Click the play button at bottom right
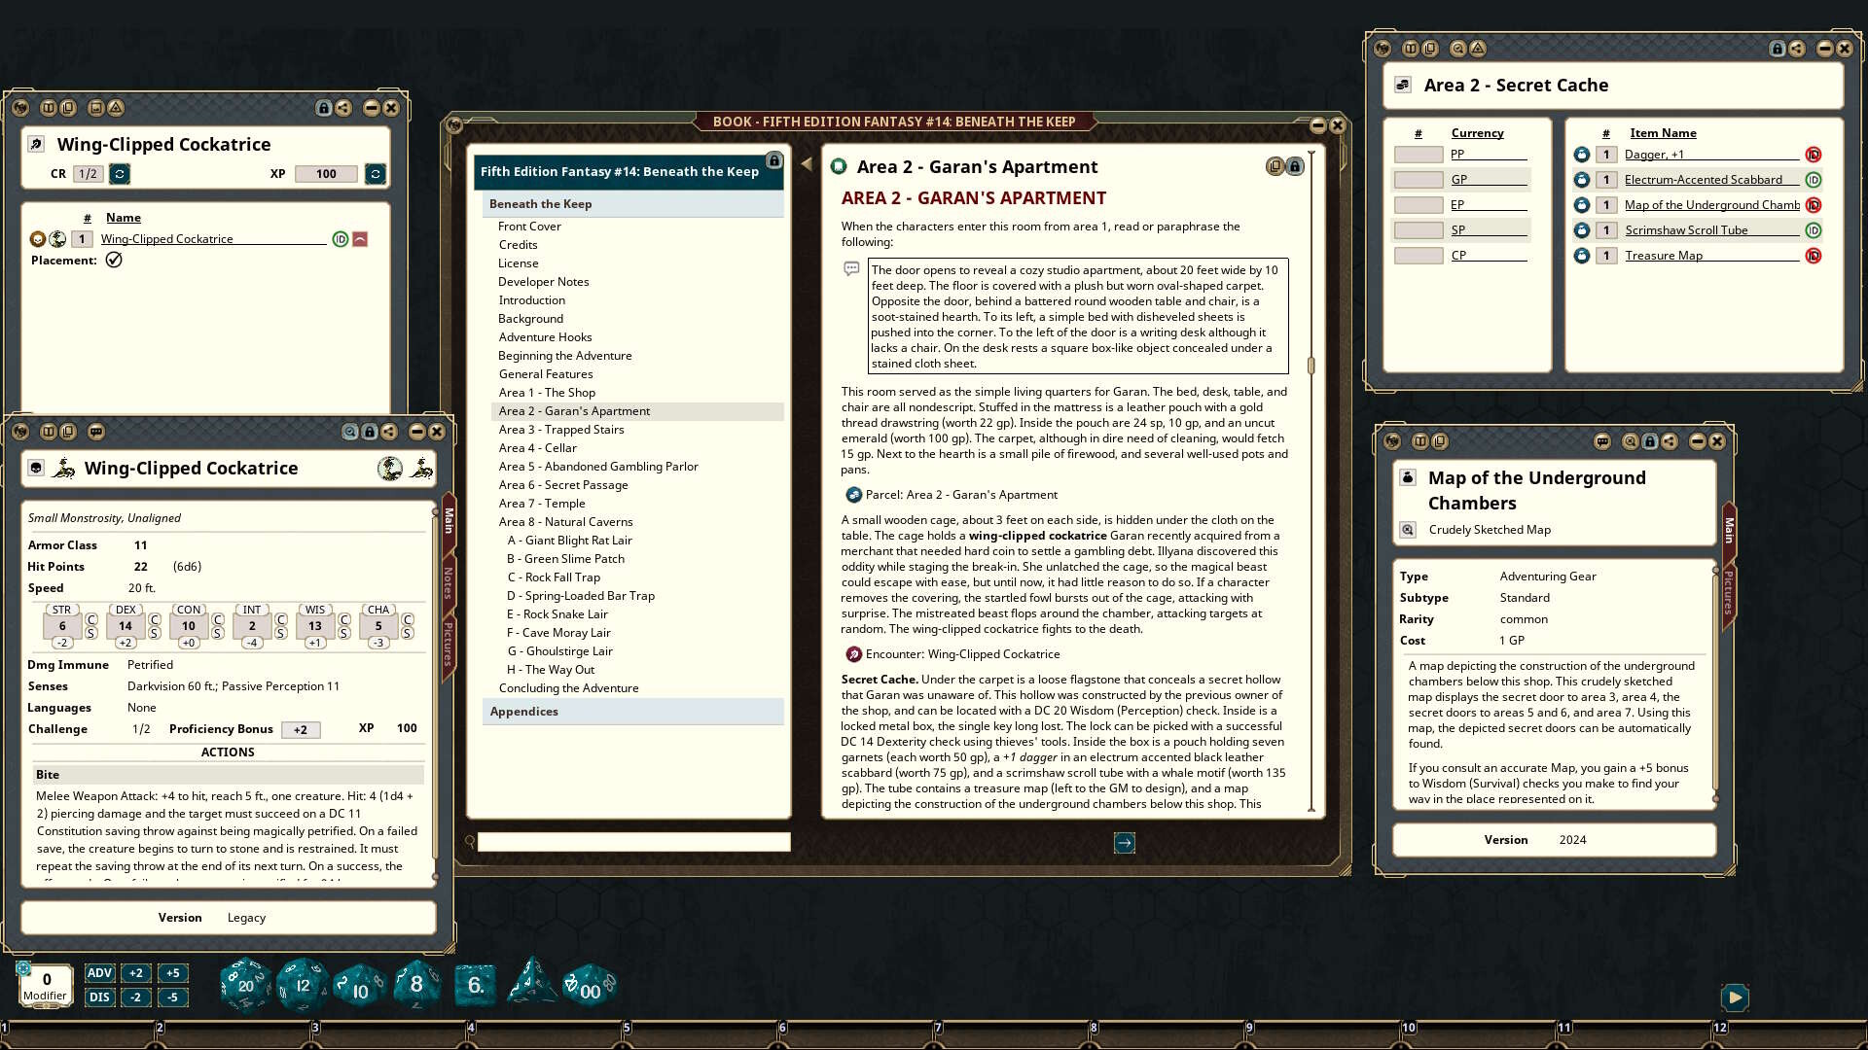 pos(1735,997)
